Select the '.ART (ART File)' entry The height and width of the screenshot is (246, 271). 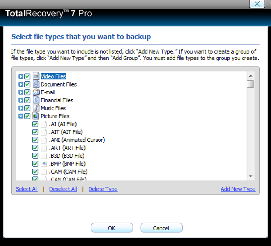coord(67,148)
